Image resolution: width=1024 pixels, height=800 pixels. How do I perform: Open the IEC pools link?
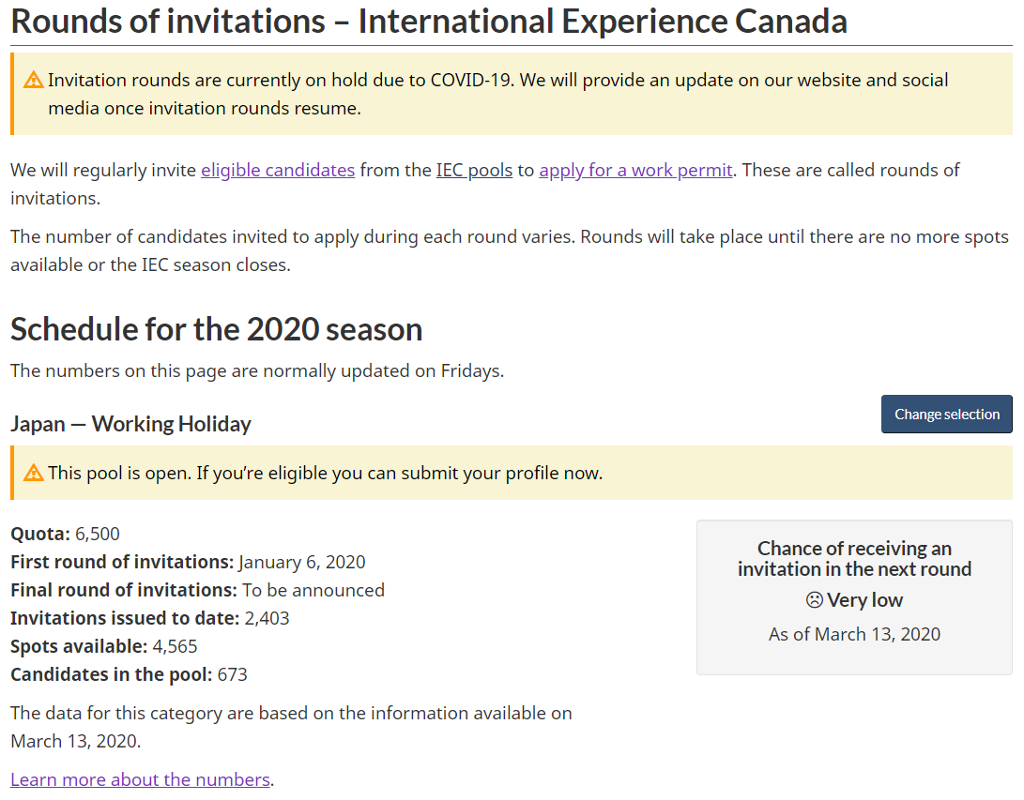(474, 171)
